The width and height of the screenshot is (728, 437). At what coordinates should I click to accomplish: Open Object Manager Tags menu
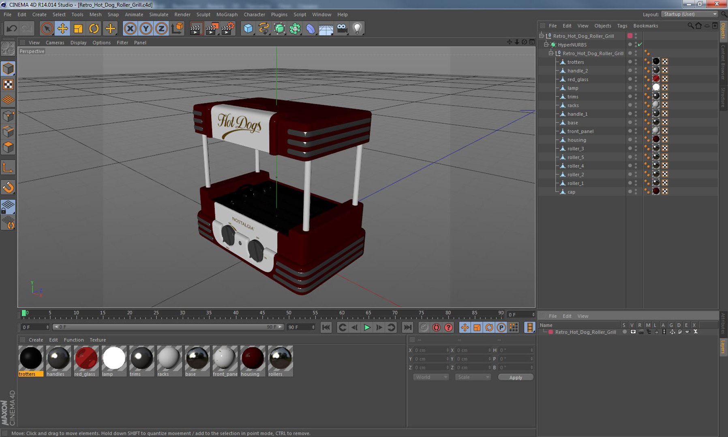[x=622, y=25]
